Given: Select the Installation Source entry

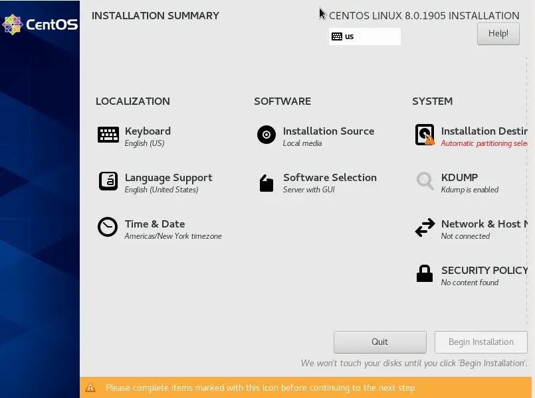Looking at the screenshot, I should pyautogui.click(x=316, y=136).
